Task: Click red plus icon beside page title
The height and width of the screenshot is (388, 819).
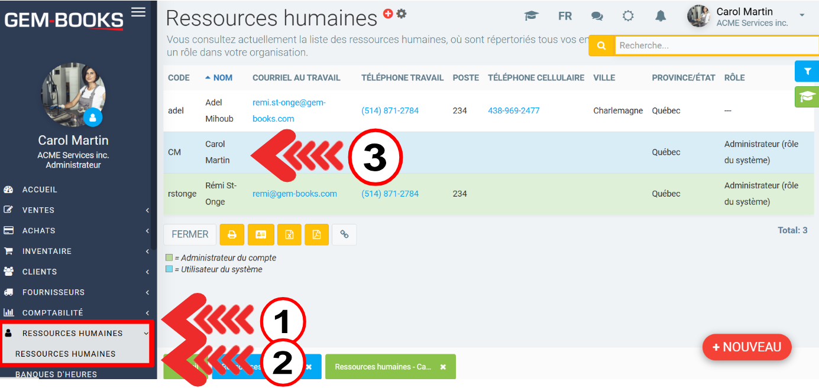Action: click(x=388, y=14)
